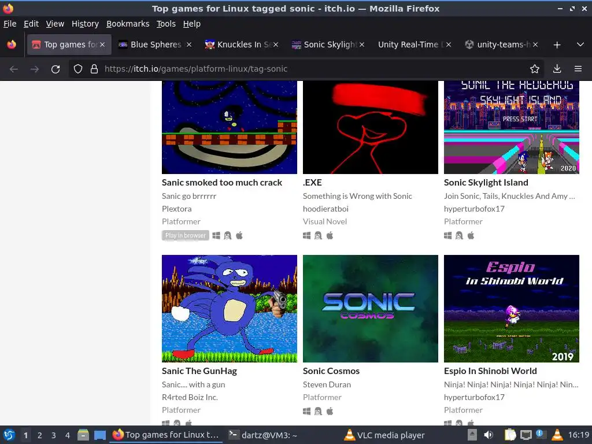Switch to dartz@VM3 terminal window
The width and height of the screenshot is (592, 444).
(x=263, y=435)
